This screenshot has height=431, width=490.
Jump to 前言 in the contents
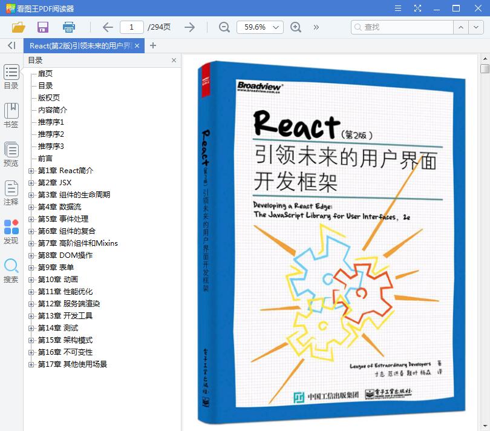pos(45,159)
